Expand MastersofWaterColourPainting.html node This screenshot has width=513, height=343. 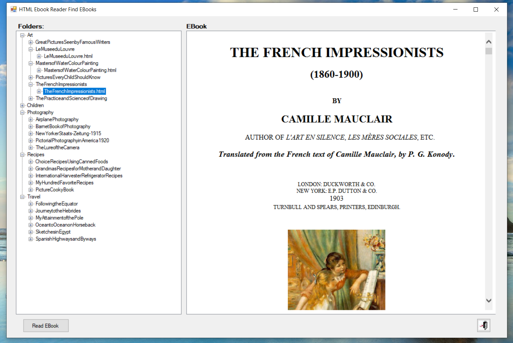point(39,70)
